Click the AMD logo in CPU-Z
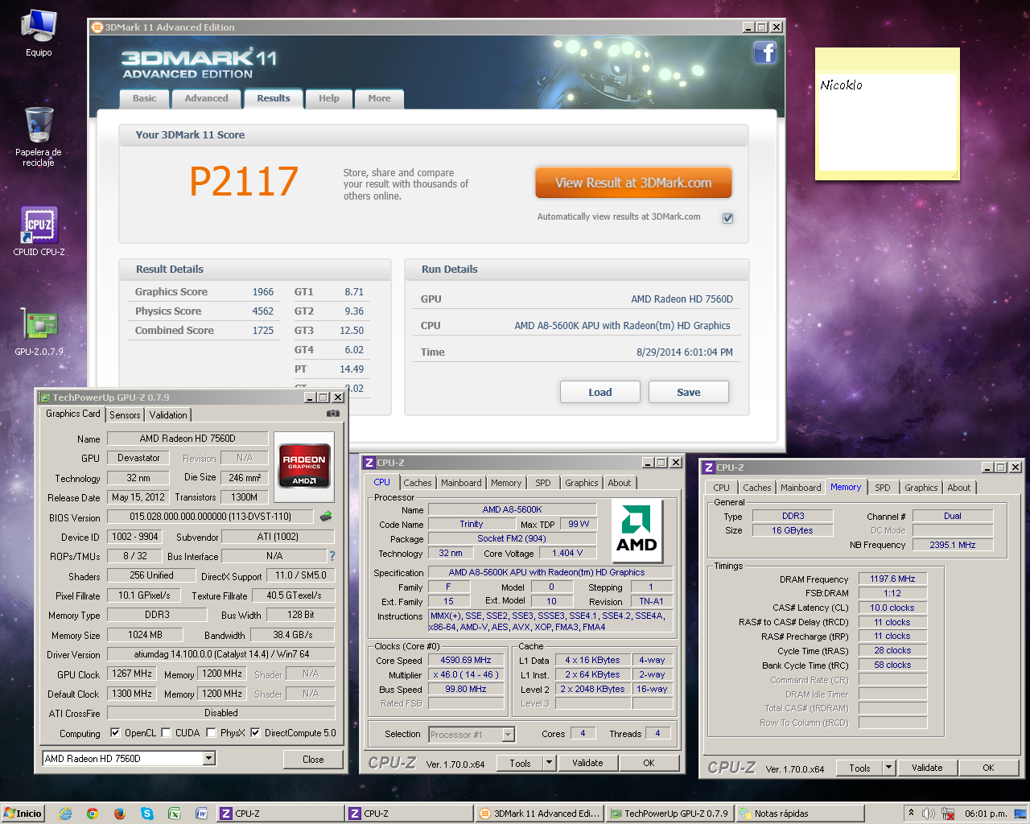1030x824 pixels. (637, 529)
